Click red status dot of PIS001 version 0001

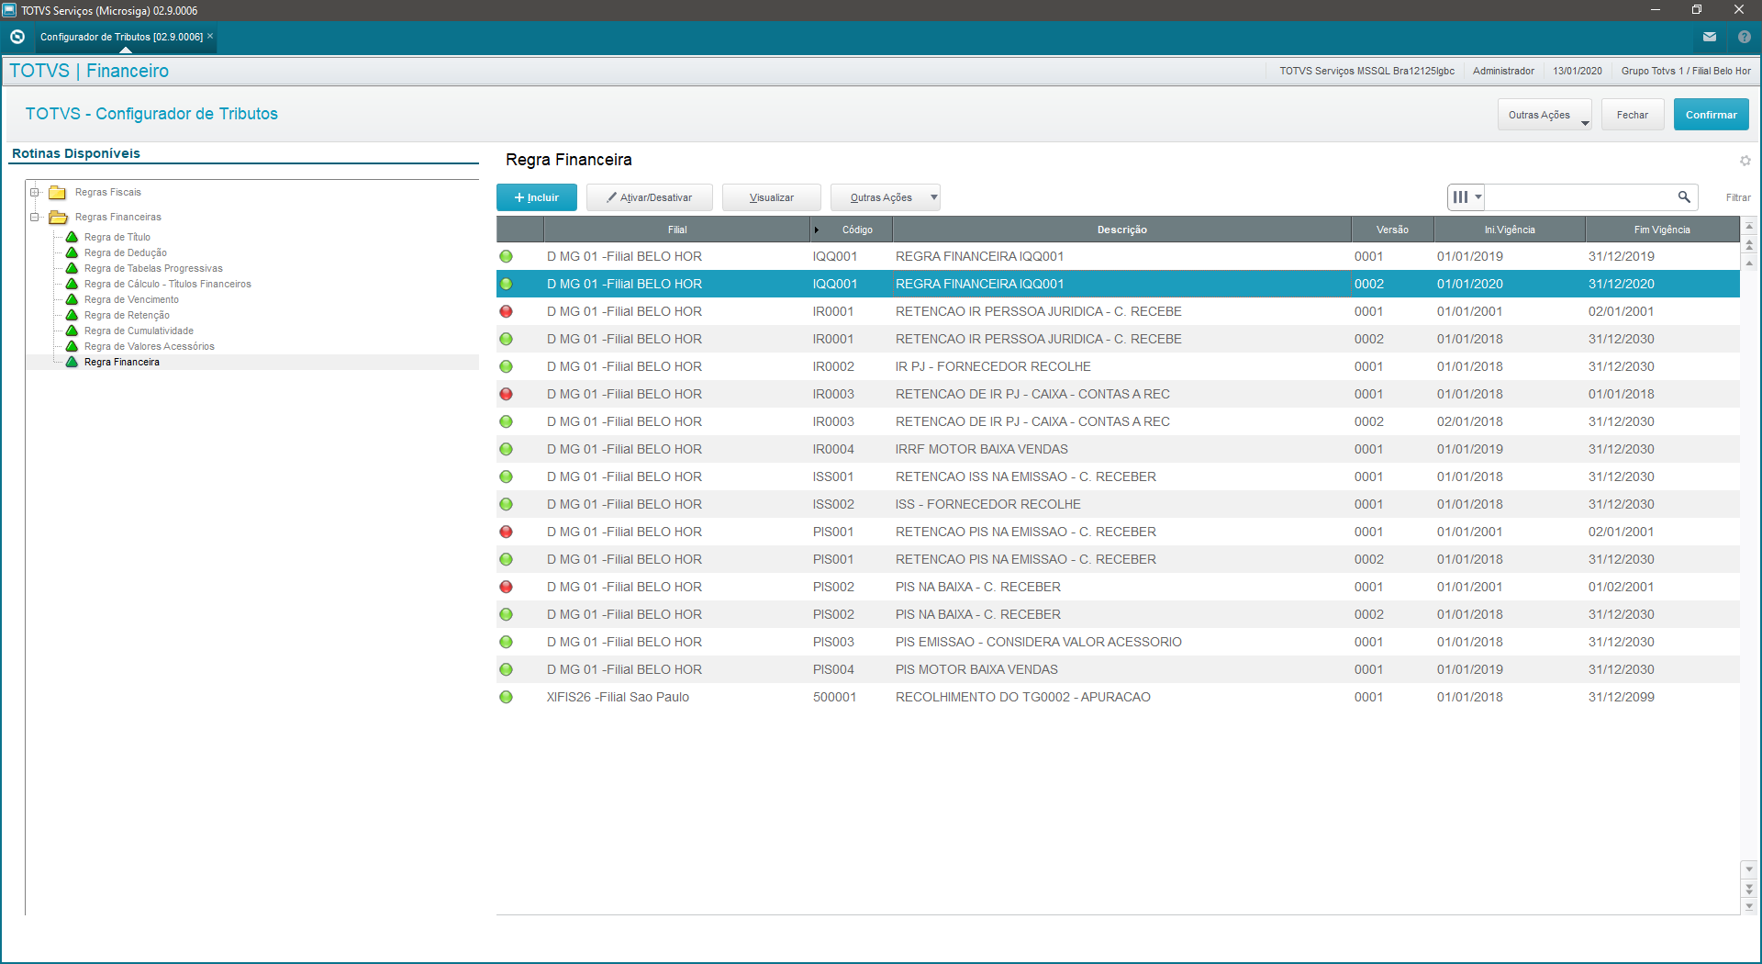(x=506, y=532)
